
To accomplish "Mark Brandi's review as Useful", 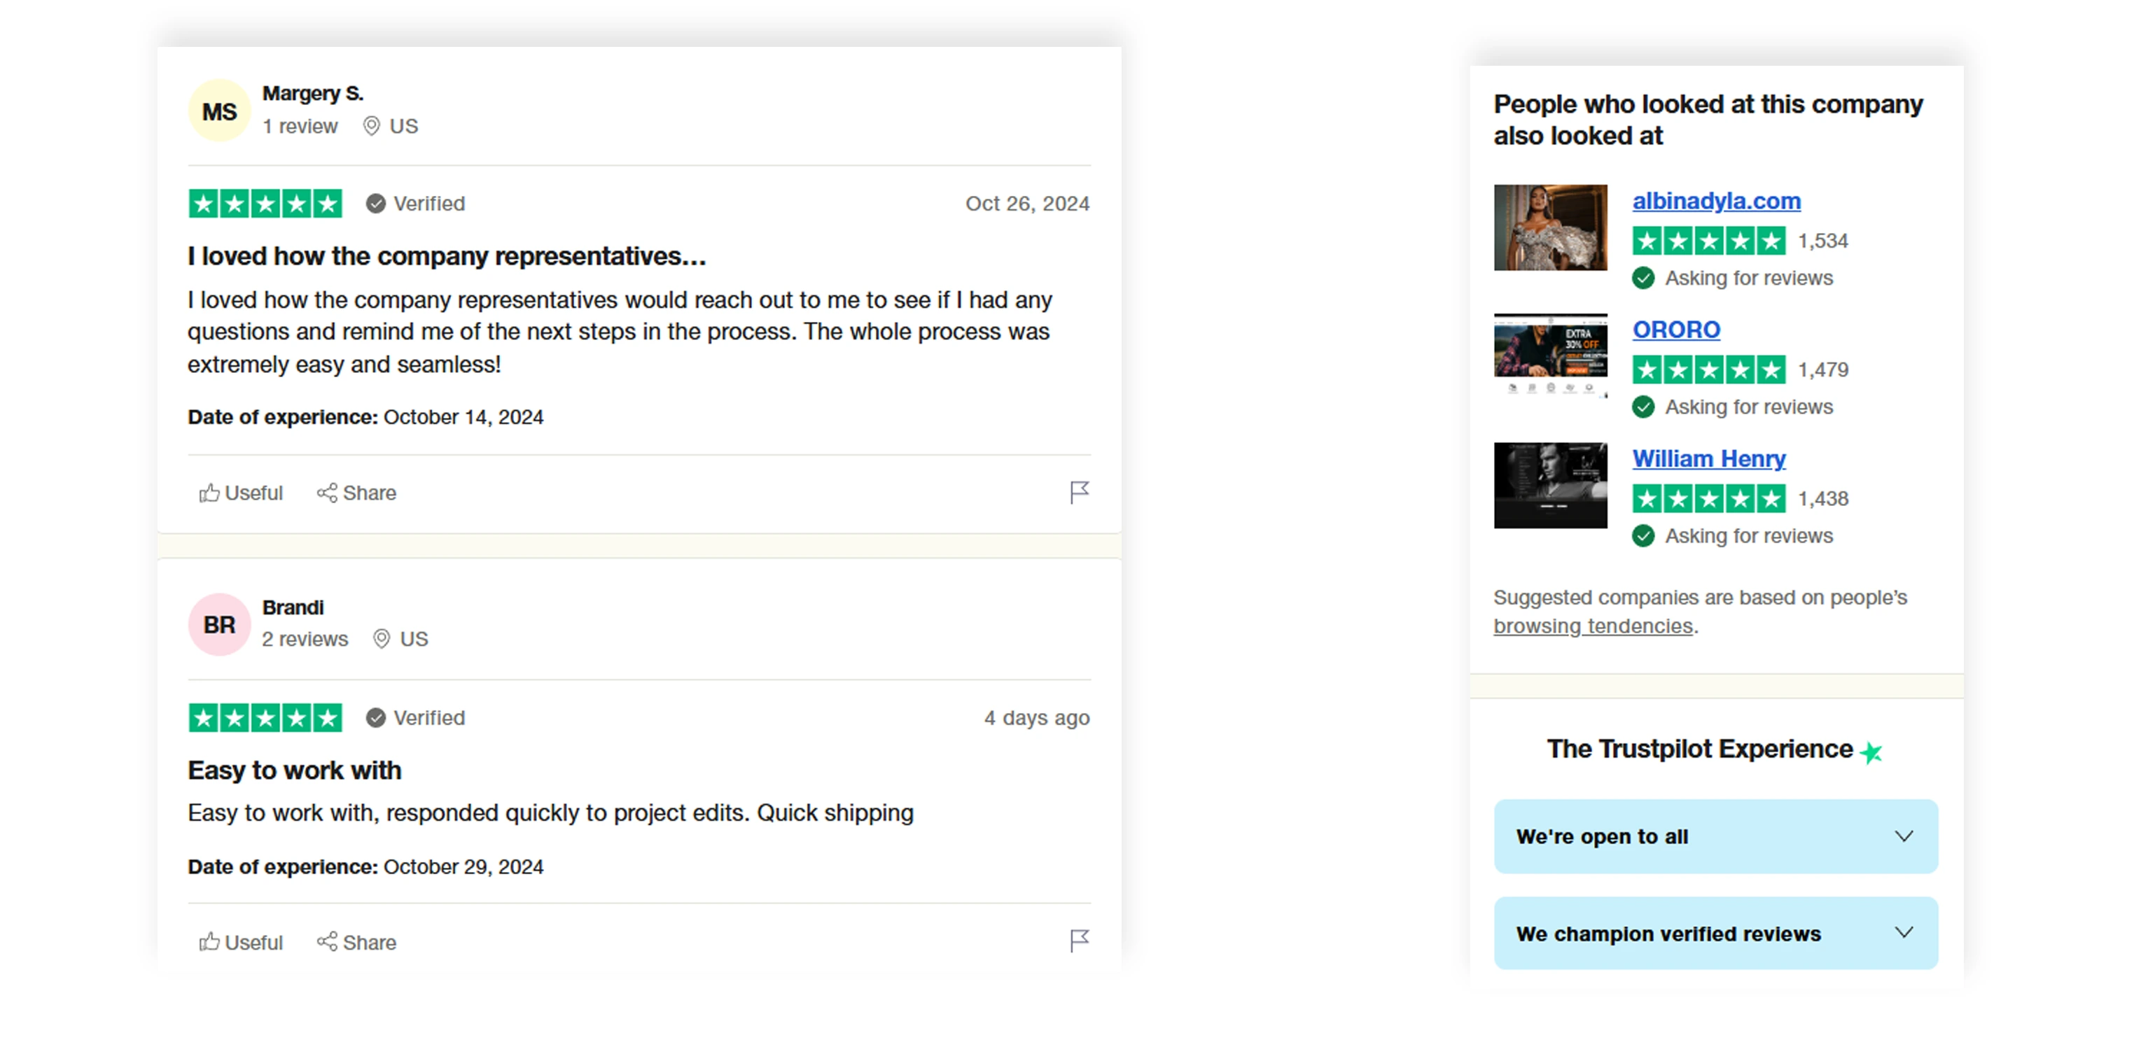I will point(240,942).
